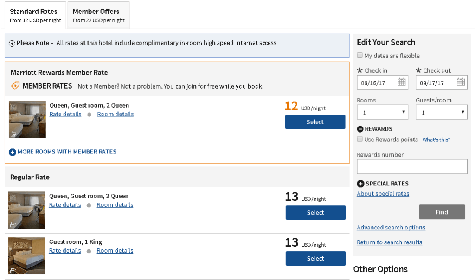Open Rate details for the 1 King room
This screenshot has width=475, height=280.
[x=65, y=251]
